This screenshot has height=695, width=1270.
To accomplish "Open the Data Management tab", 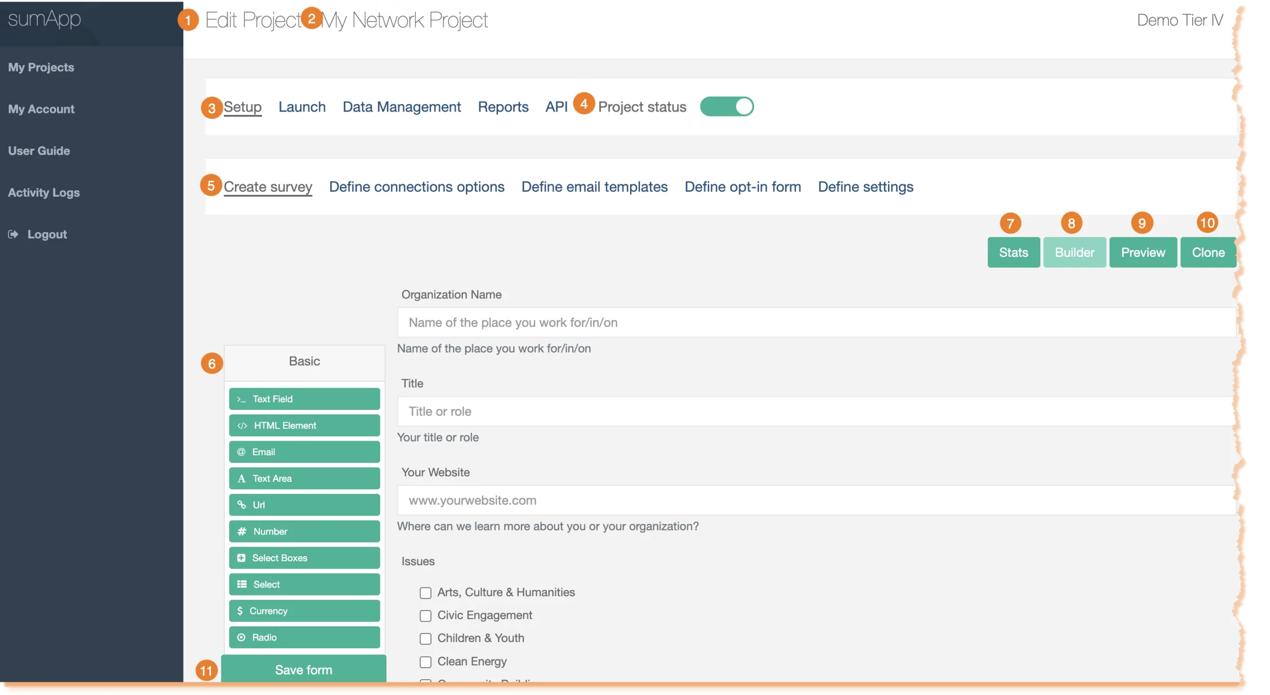I will [402, 107].
